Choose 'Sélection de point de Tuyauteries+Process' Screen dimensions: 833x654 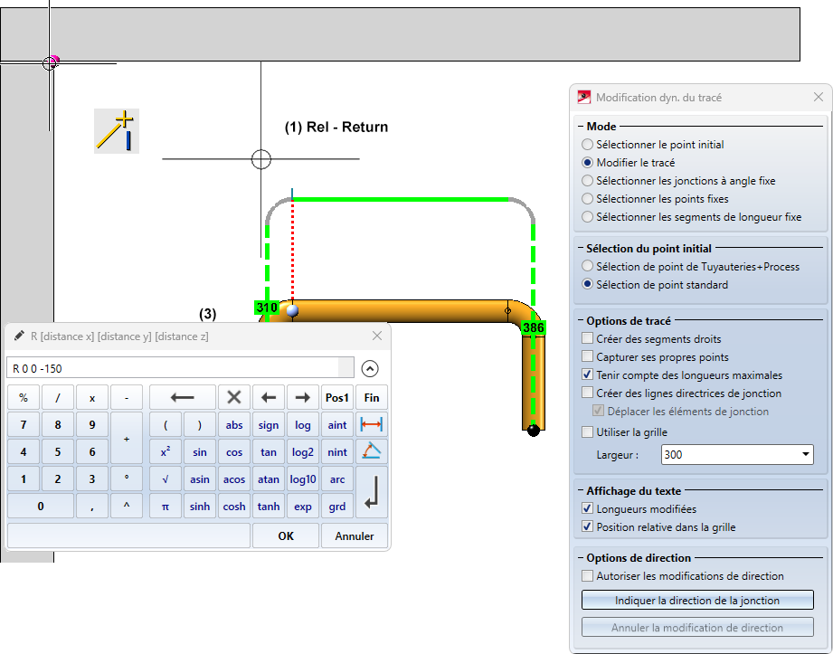pyautogui.click(x=589, y=267)
